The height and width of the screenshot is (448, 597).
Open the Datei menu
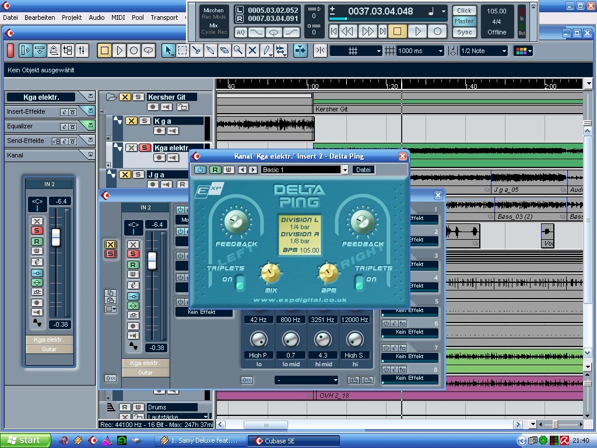[x=10, y=17]
